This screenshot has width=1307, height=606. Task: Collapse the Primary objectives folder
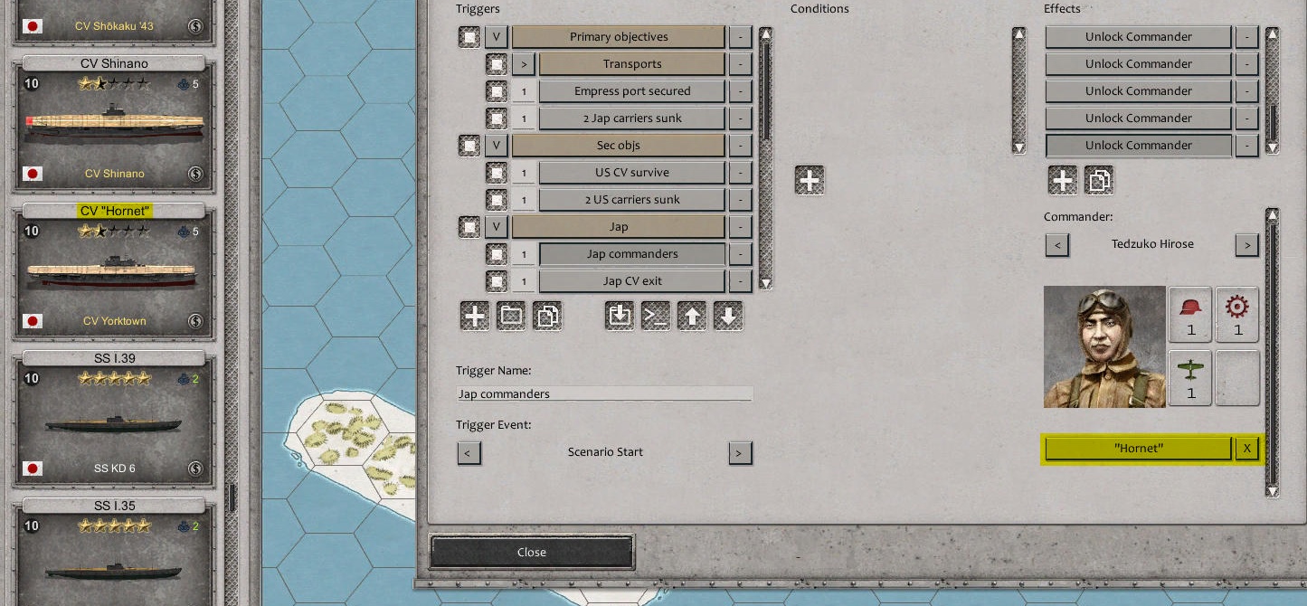pos(496,37)
